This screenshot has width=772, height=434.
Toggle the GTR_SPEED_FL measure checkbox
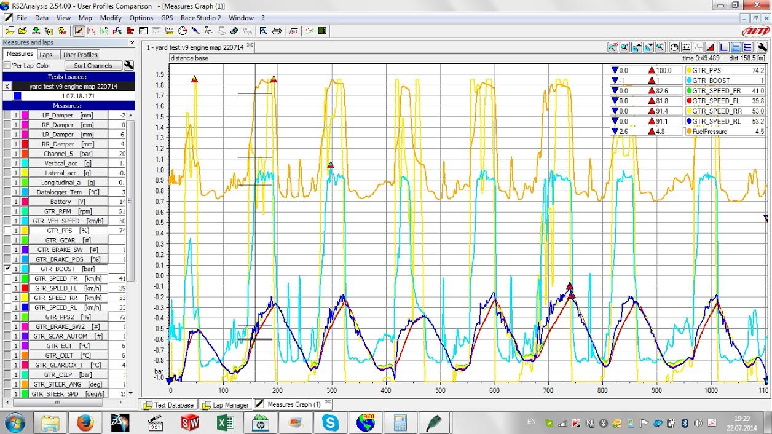coord(7,288)
